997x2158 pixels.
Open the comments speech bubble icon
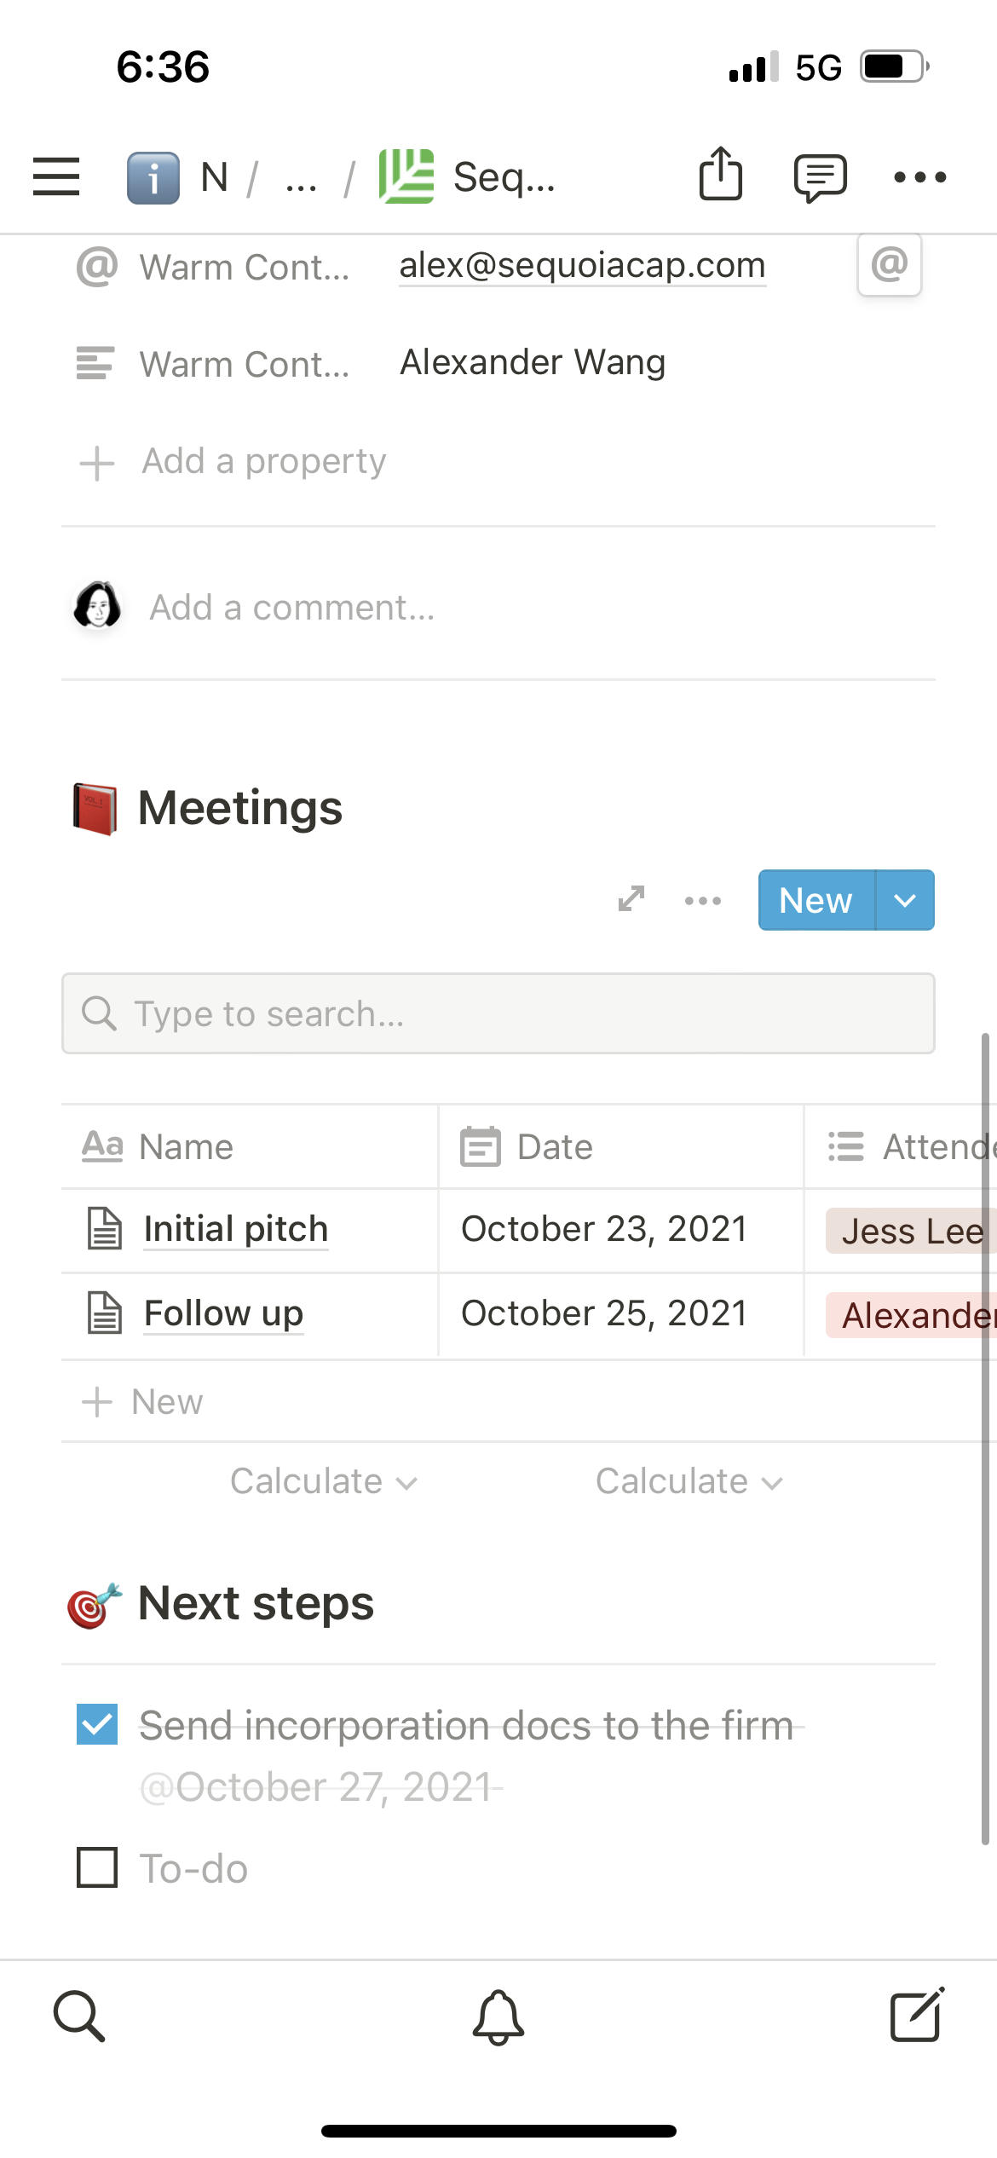point(820,177)
